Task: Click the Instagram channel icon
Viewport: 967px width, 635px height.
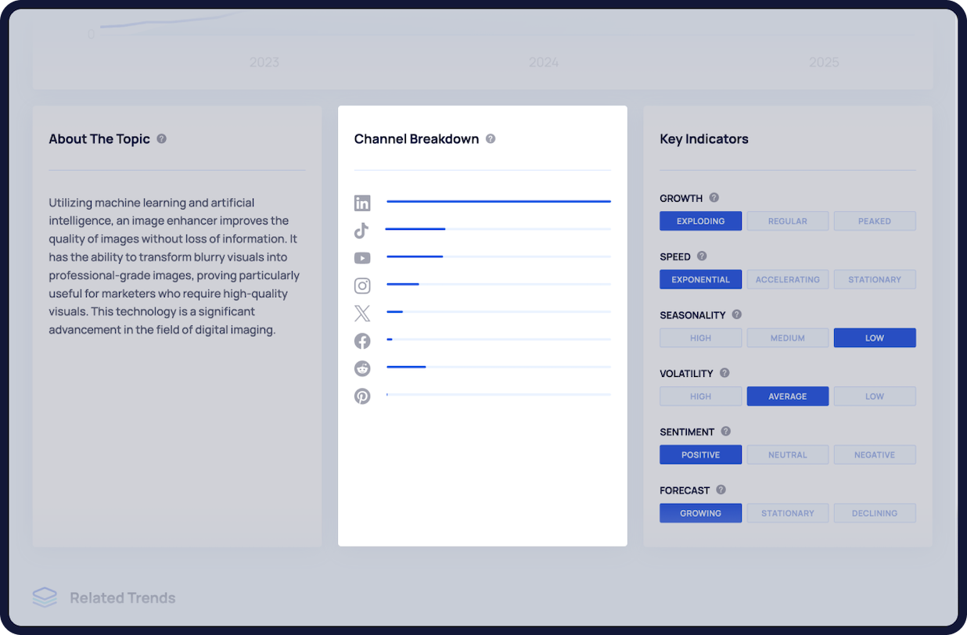Action: pyautogui.click(x=362, y=285)
